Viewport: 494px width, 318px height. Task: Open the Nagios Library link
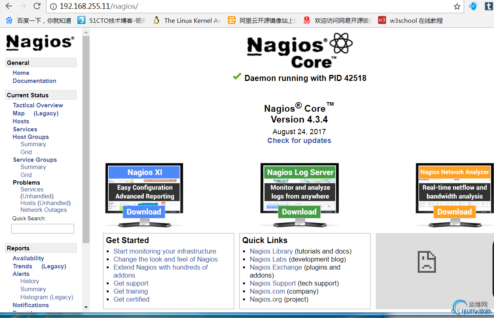coord(271,252)
